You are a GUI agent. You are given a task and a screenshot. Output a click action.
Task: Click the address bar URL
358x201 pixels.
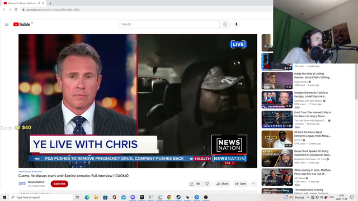(x=53, y=10)
